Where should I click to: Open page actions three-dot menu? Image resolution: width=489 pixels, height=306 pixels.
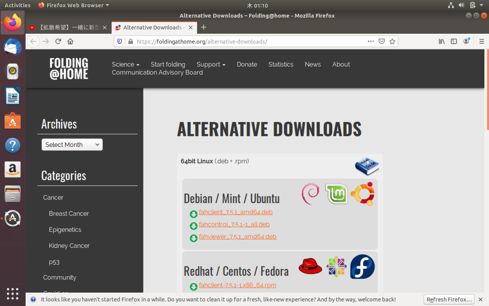coord(370,41)
